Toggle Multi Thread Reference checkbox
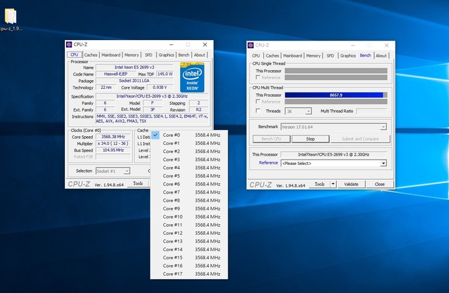 (x=258, y=101)
